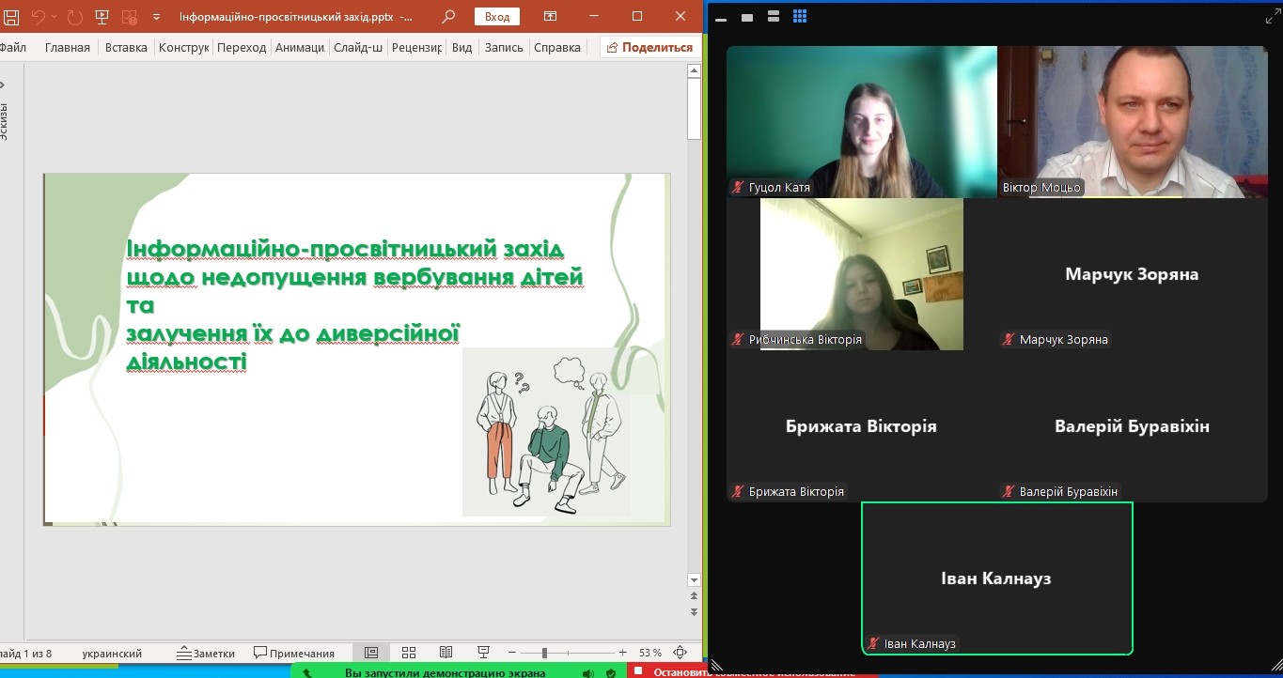
Task: Open the Рецензирование ribbon tab
Action: 416,47
